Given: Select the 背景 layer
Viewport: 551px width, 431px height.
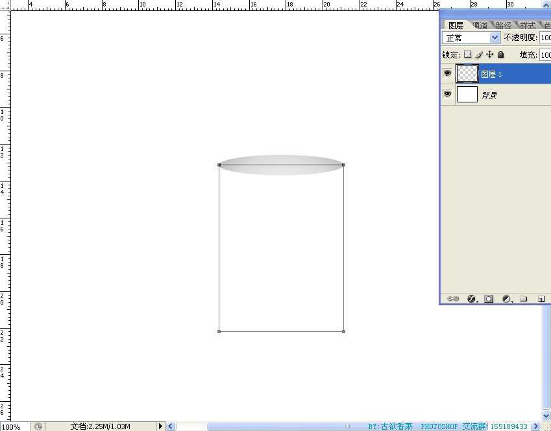Looking at the screenshot, I should click(513, 95).
